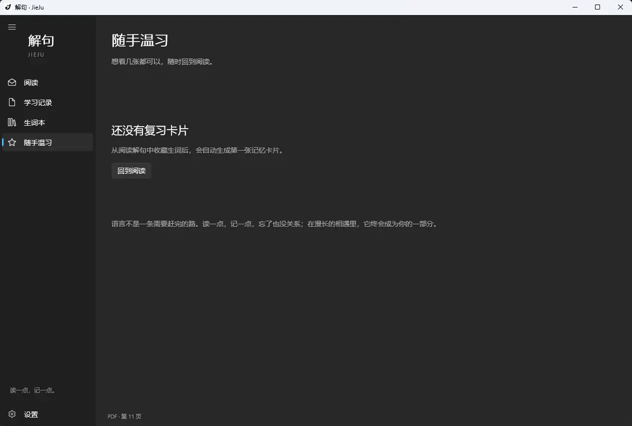Click the hint starting 从阅读解句中收藏生词后
Image resolution: width=632 pixels, height=426 pixels.
point(197,150)
